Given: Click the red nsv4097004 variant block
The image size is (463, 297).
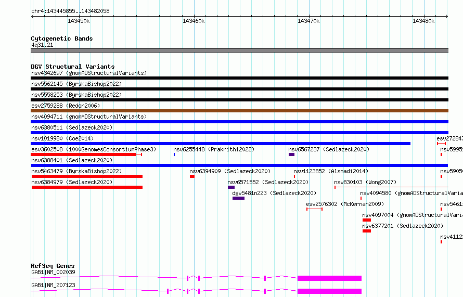Looking at the screenshot, I should (367, 220).
